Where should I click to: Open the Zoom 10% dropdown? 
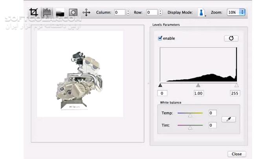(x=236, y=12)
